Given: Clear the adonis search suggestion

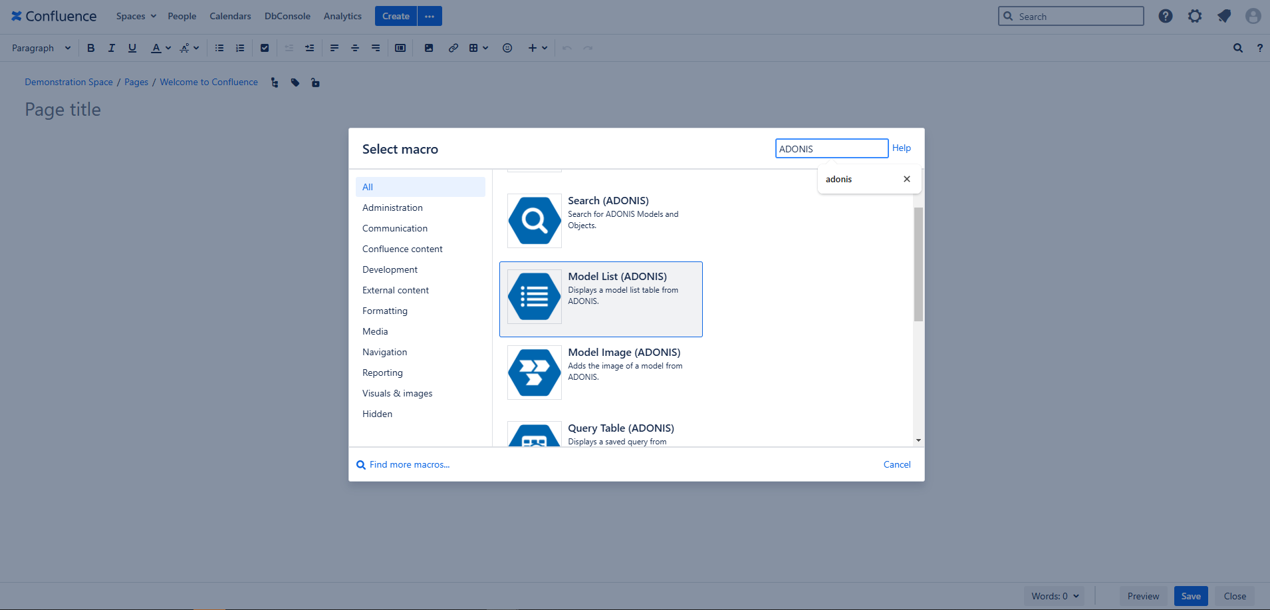Looking at the screenshot, I should coord(906,178).
